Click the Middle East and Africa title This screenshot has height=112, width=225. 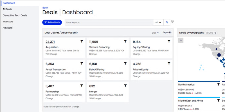click(191, 101)
